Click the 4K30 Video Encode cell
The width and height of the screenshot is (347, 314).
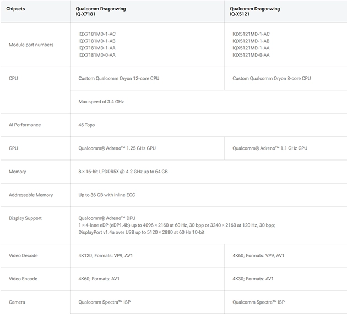pos(253,279)
